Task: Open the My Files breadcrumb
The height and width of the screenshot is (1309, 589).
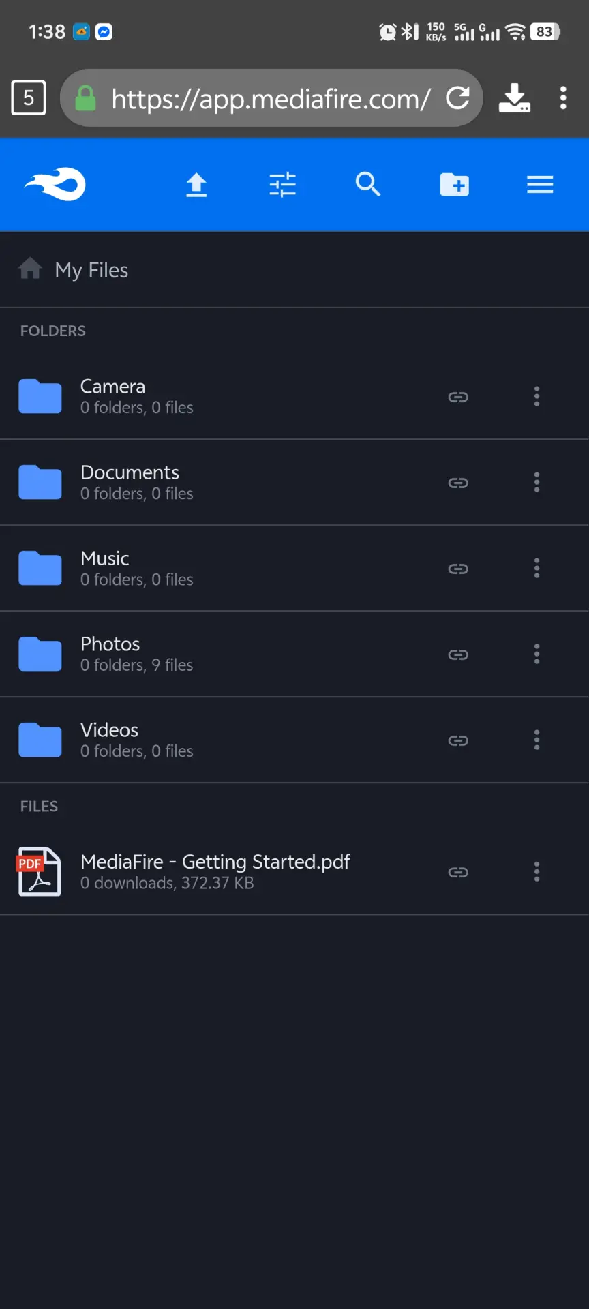Action: 91,270
